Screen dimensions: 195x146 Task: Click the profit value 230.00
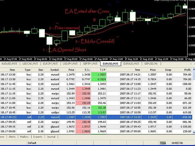point(187,131)
